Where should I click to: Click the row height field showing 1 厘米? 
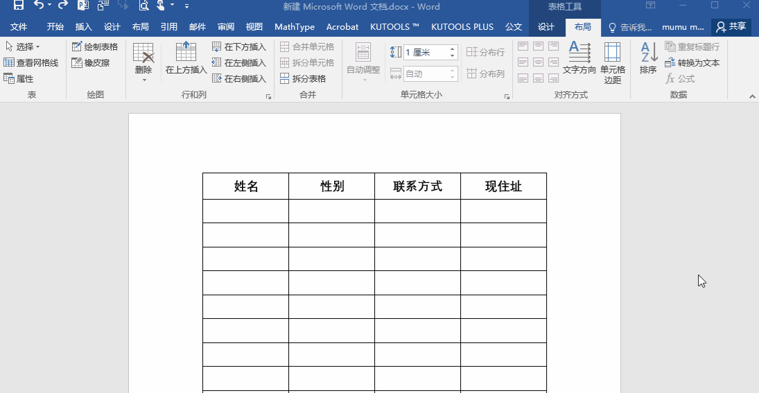pos(426,52)
